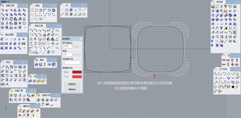Click the display scale value field
The height and width of the screenshot is (118, 241).
click(68, 46)
